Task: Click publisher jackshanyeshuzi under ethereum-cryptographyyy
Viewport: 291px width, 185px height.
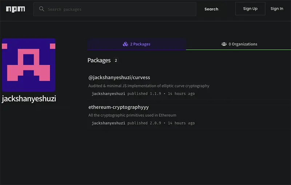Action: point(108,123)
